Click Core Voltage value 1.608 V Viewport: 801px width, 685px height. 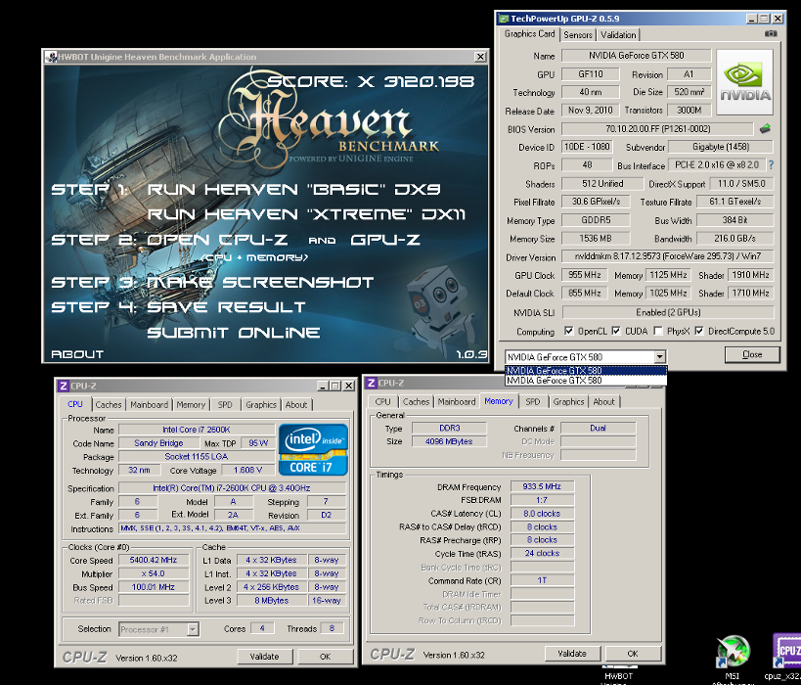pyautogui.click(x=247, y=471)
